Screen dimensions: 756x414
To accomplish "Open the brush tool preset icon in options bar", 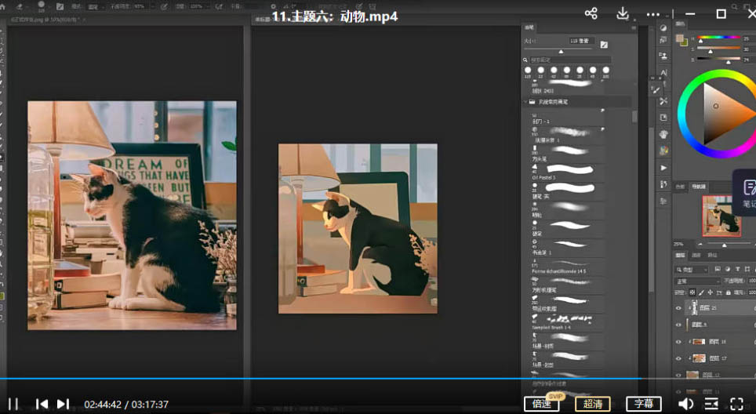I will tap(20, 6).
